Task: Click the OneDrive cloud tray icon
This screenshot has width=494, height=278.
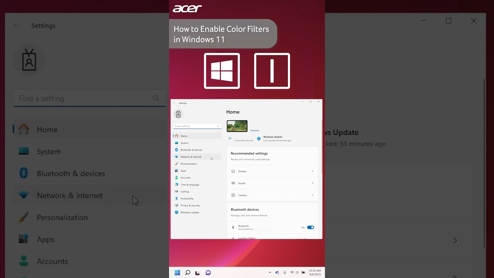Action: pos(277,273)
